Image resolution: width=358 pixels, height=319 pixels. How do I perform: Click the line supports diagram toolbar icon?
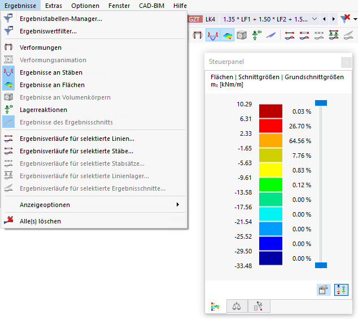click(334, 35)
